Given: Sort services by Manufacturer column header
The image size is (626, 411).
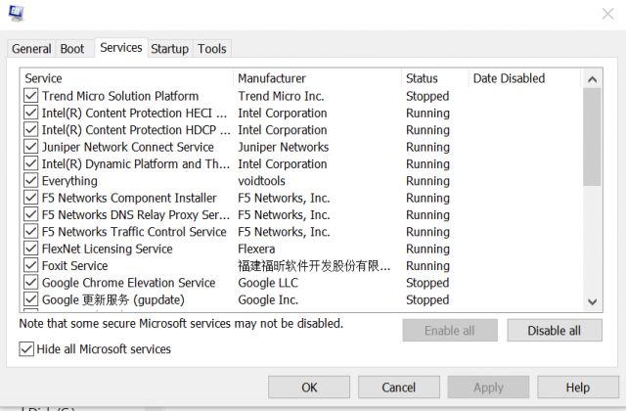Looking at the screenshot, I should 272,78.
